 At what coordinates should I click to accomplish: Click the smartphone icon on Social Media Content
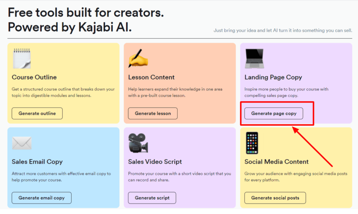tap(252, 143)
